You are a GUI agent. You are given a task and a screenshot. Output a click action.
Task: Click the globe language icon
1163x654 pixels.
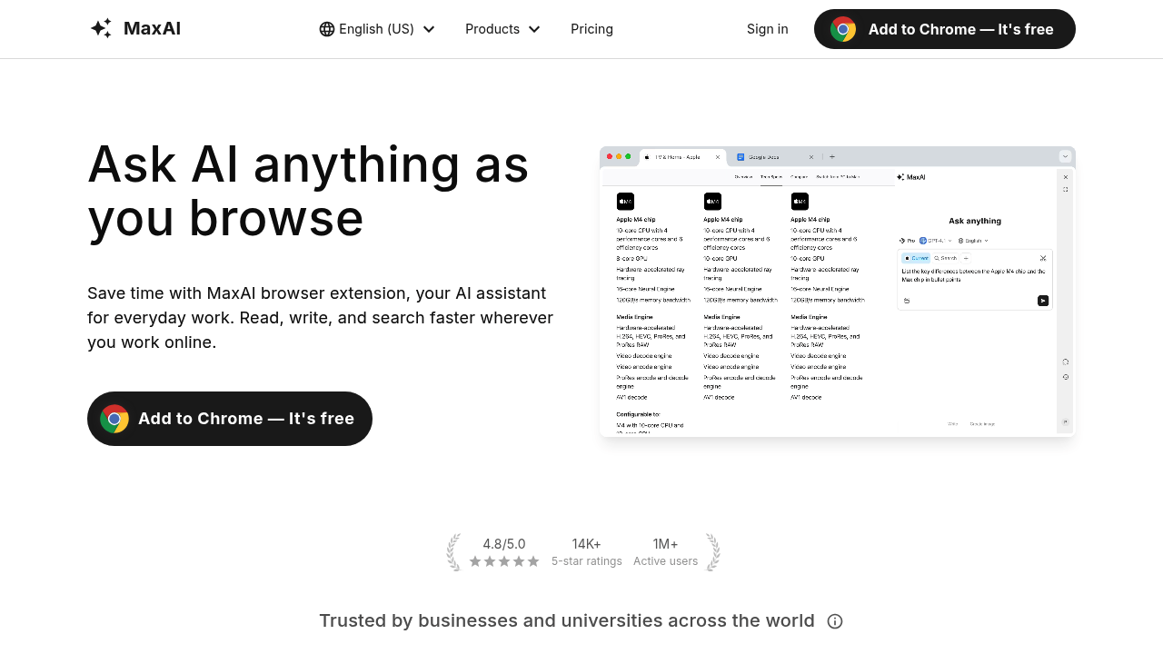coord(327,29)
